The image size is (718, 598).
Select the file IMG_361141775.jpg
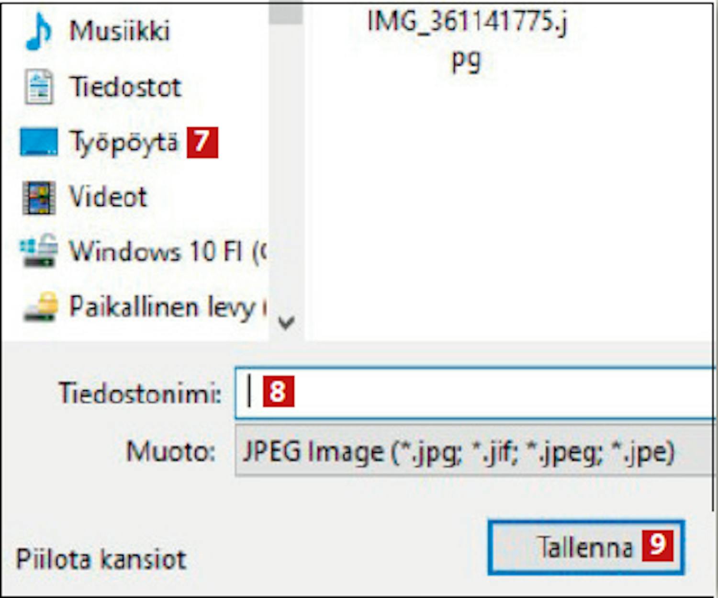467,41
